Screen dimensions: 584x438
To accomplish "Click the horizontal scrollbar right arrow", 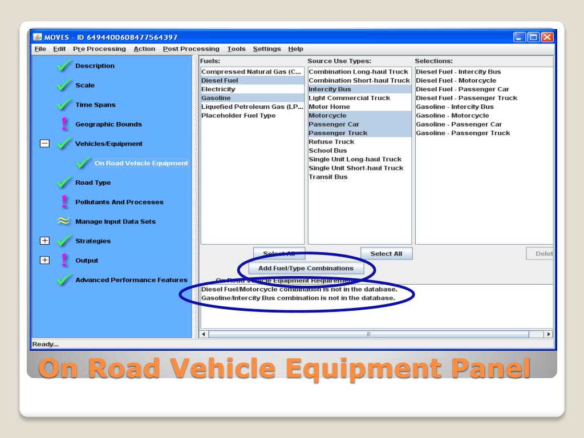I will pyautogui.click(x=549, y=334).
